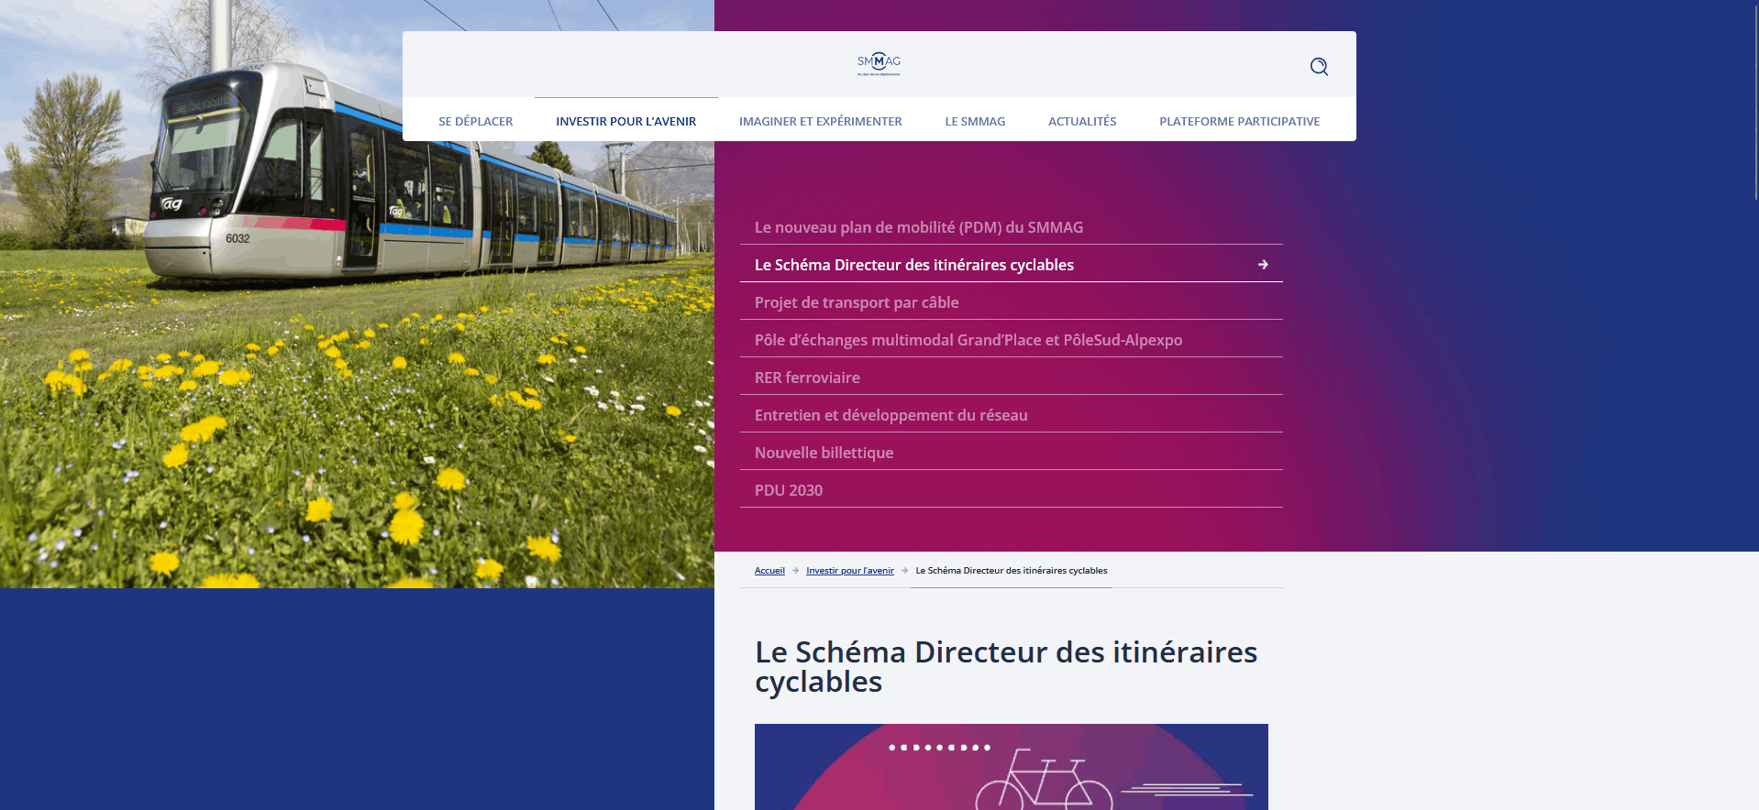
Task: Open LE SMMAG menu
Action: click(975, 121)
